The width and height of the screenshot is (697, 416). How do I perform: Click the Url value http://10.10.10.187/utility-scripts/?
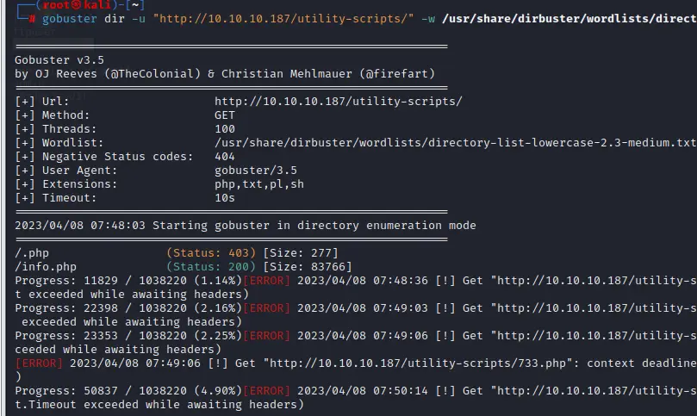[x=338, y=101]
